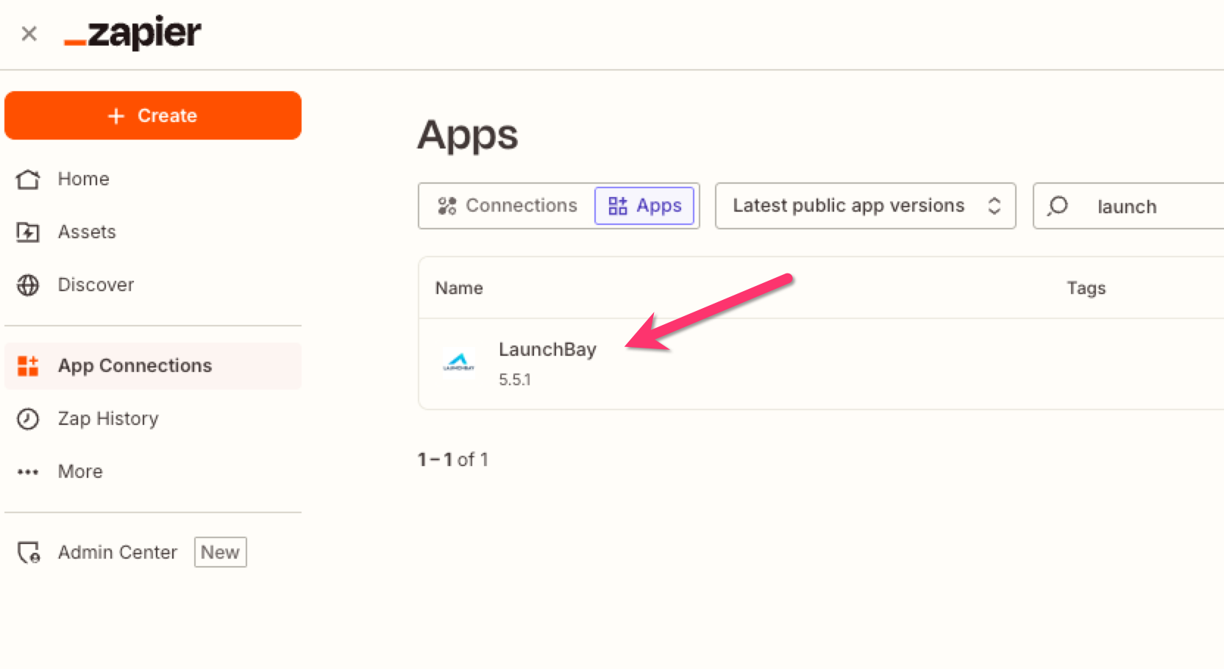
Task: Click the App Connections grid icon
Action: [x=28, y=366]
